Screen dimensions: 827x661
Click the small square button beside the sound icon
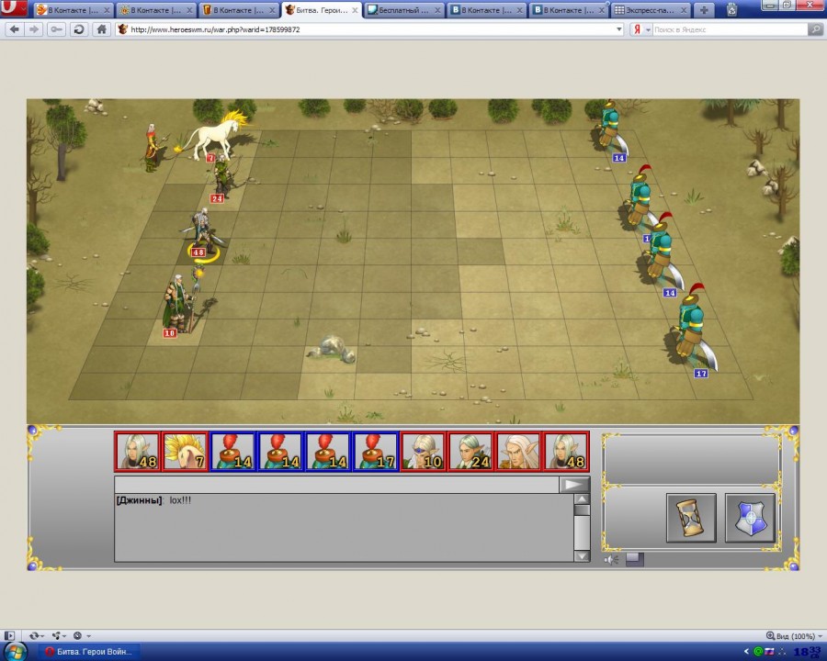(x=634, y=559)
